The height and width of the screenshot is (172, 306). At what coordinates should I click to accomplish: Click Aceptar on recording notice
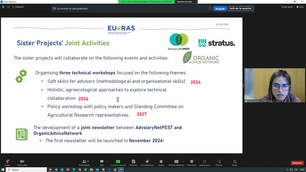[x=220, y=8]
